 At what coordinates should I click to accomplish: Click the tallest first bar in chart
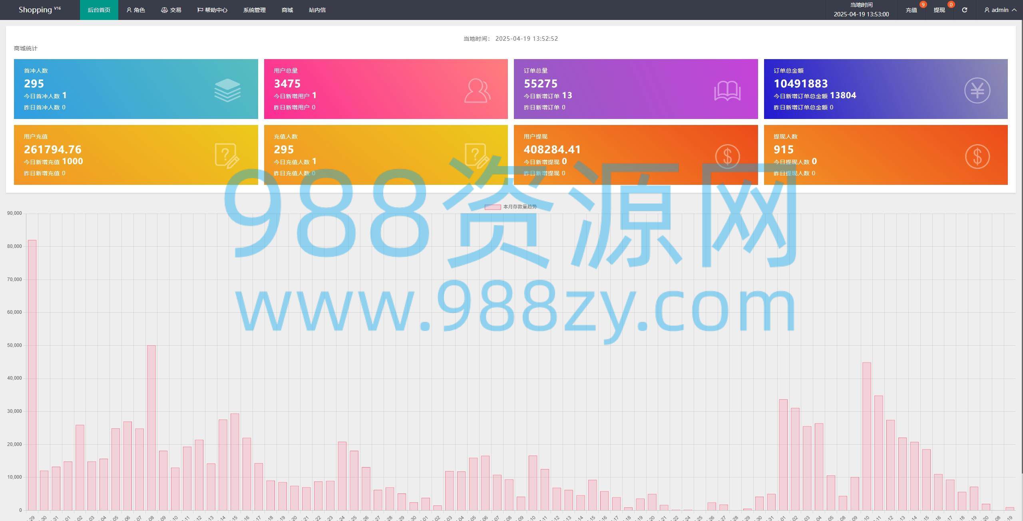pyautogui.click(x=32, y=375)
